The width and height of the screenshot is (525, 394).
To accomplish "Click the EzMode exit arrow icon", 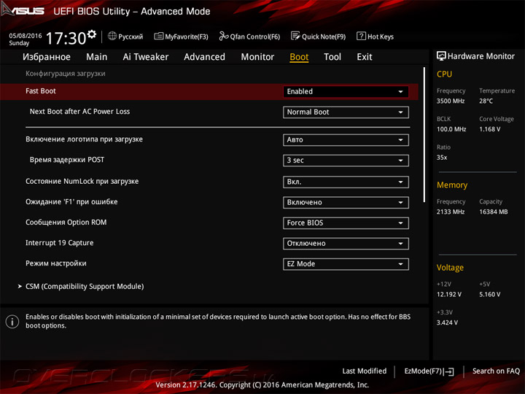I will point(449,371).
